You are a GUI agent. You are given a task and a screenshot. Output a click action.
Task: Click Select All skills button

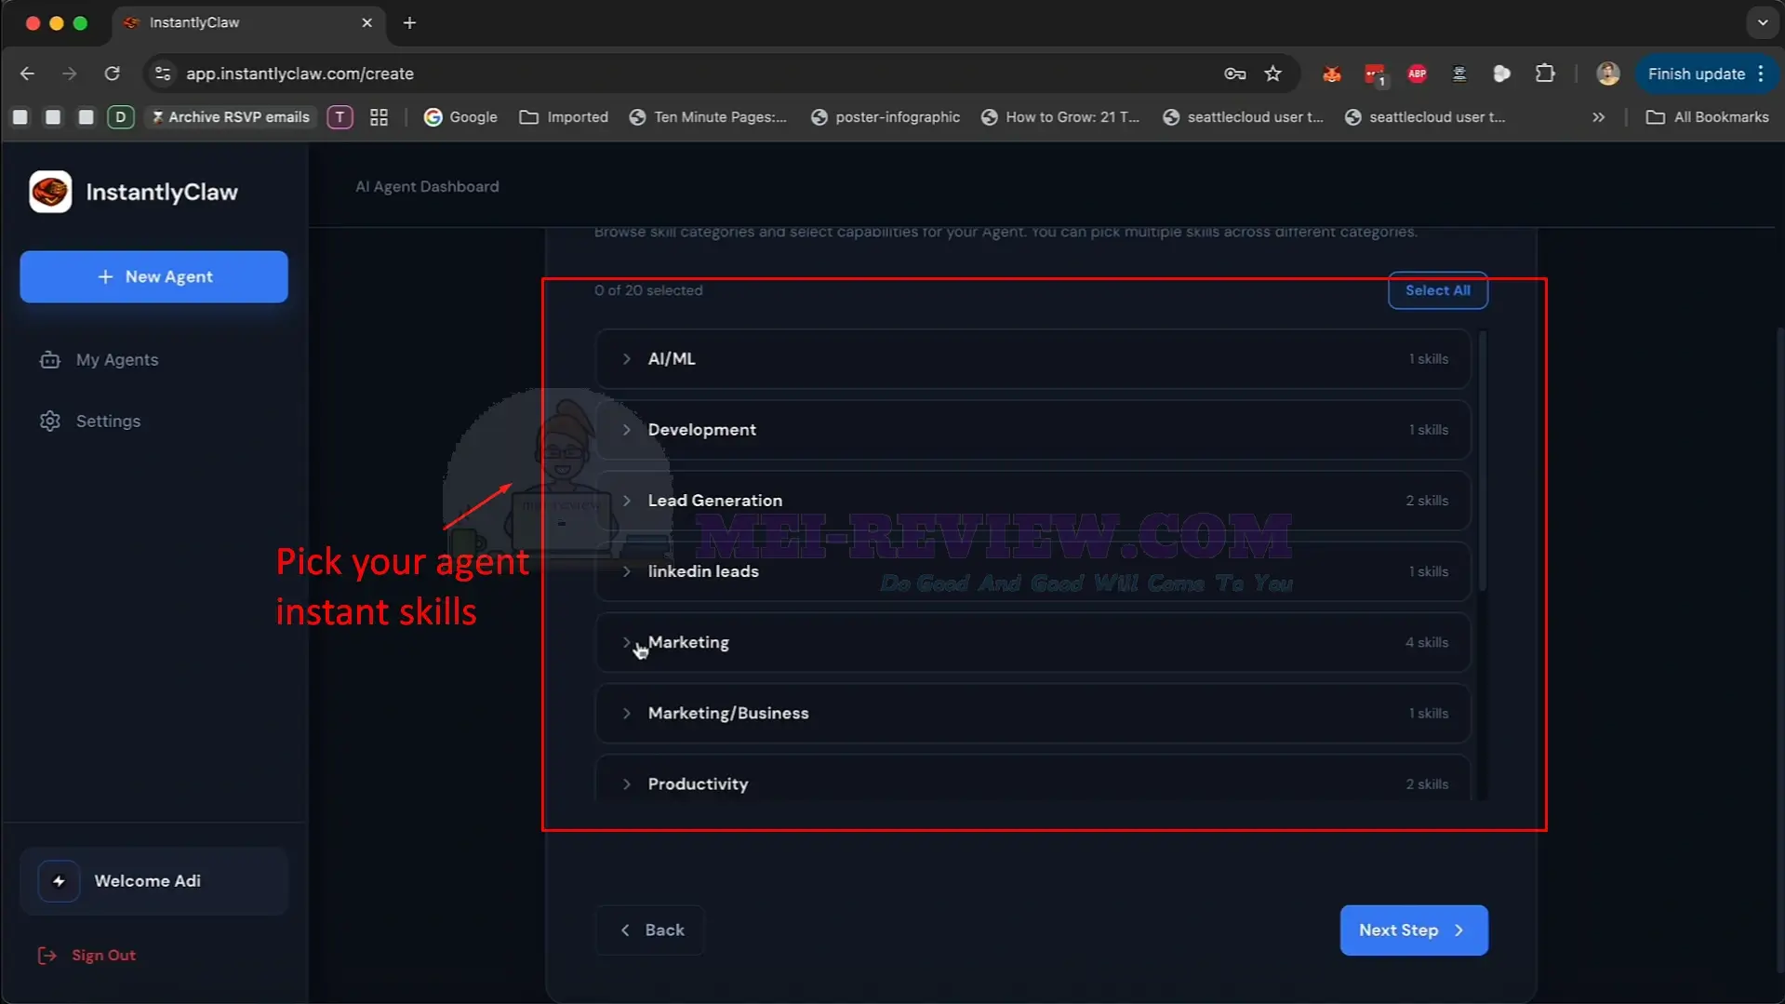pos(1437,290)
